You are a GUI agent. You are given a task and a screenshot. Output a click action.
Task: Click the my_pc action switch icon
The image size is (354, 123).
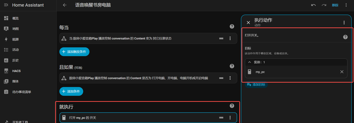[64, 118]
